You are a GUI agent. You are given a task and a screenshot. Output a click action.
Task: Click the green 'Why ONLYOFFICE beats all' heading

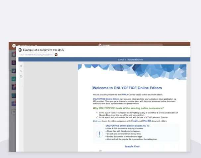pos(128,108)
